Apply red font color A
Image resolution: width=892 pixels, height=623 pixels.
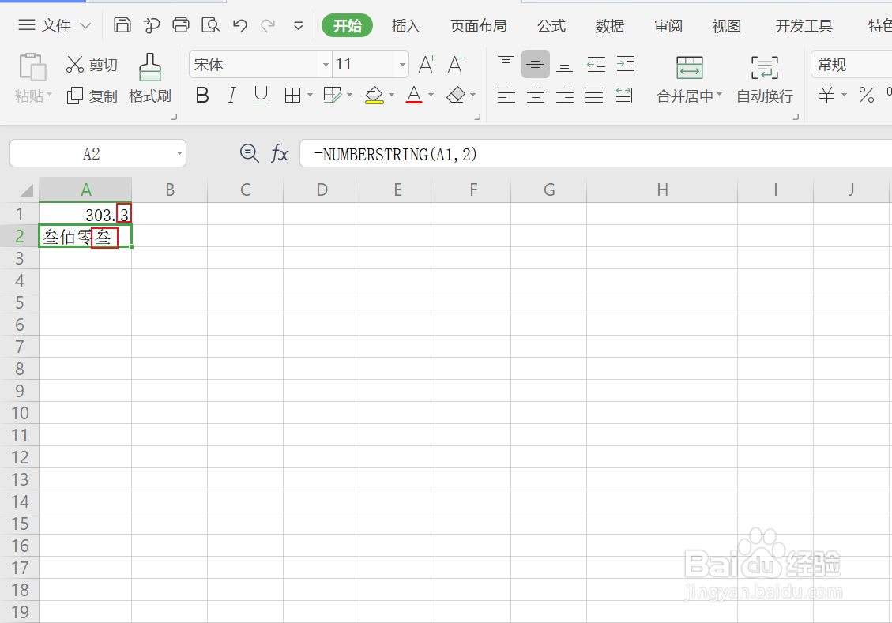point(414,95)
